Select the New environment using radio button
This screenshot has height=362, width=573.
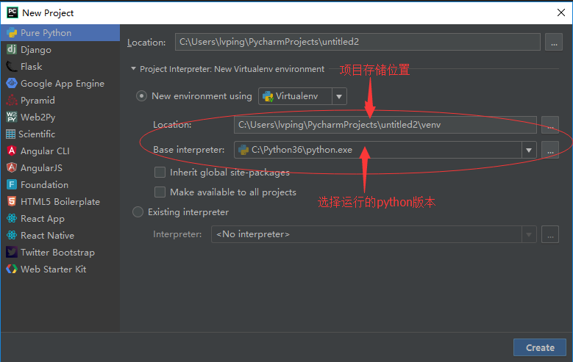(141, 96)
